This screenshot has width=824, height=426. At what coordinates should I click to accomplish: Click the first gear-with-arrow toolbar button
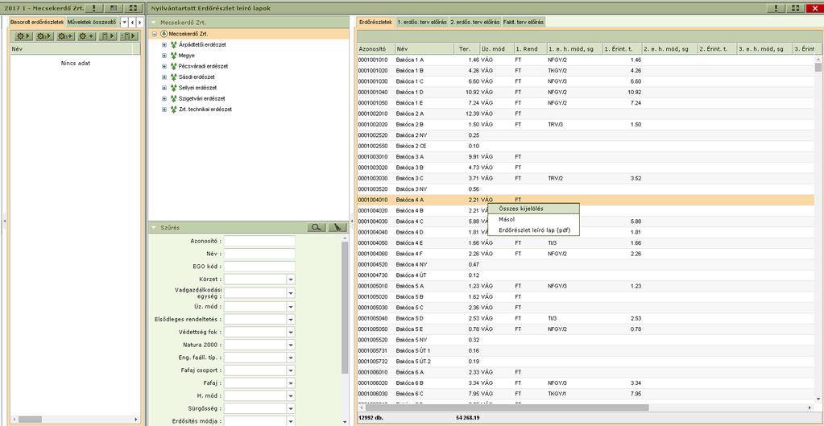(x=23, y=35)
